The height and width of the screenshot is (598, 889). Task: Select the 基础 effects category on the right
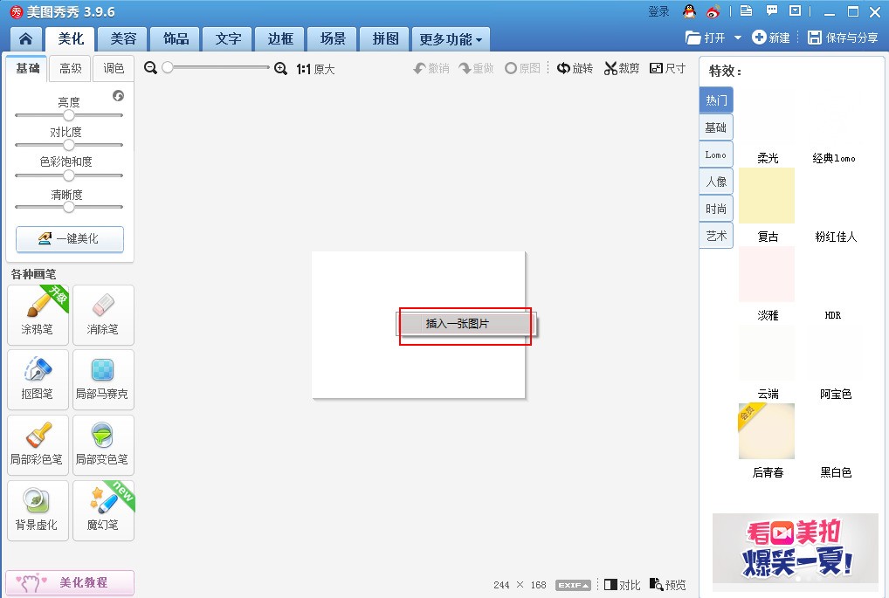point(716,127)
